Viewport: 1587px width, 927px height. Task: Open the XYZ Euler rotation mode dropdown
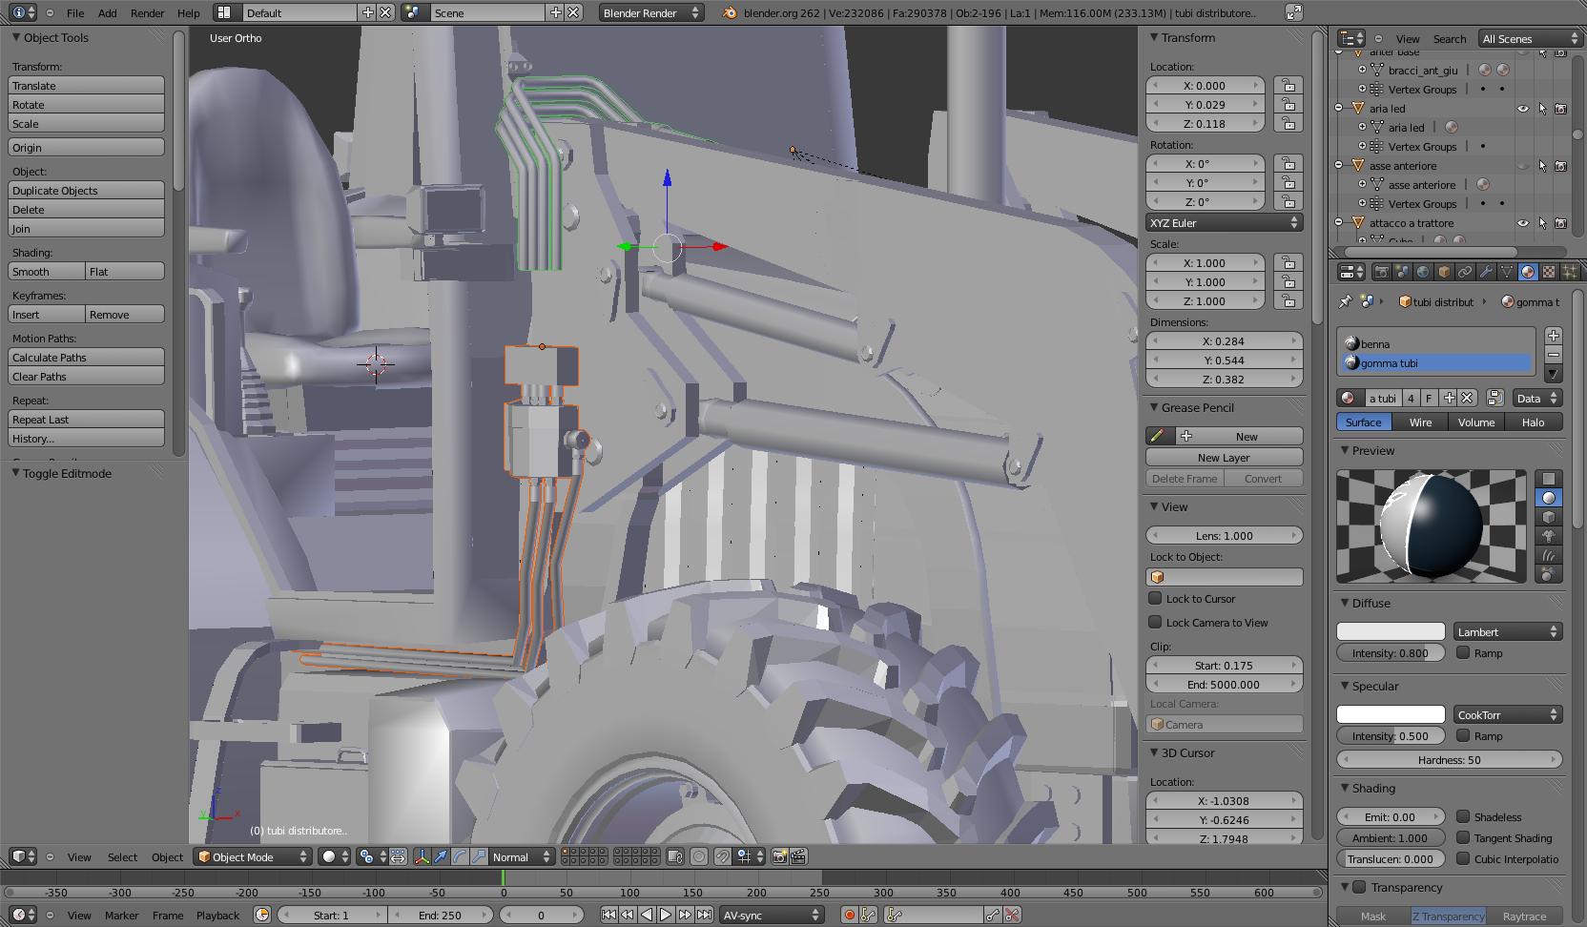[x=1225, y=222]
